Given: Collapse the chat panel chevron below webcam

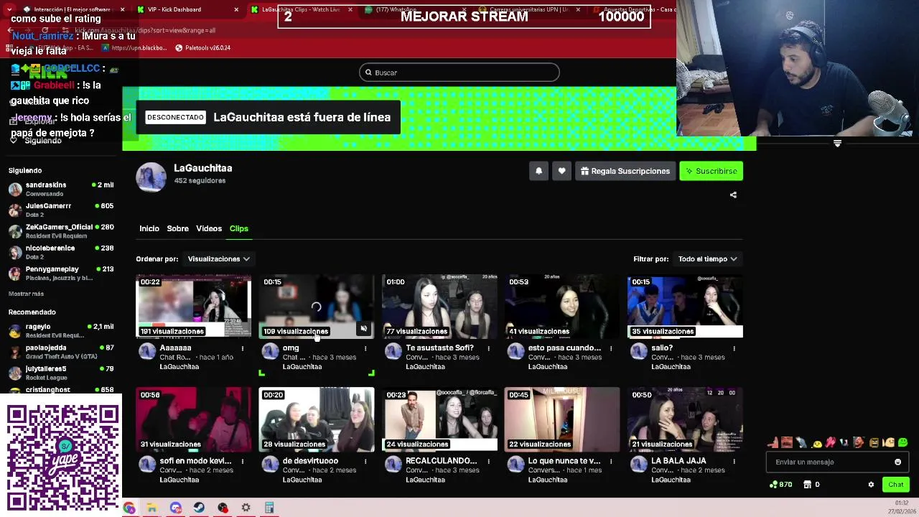Looking at the screenshot, I should pyautogui.click(x=837, y=144).
